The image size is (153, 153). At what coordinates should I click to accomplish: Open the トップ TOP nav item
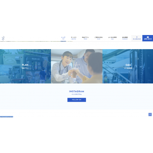tap(63, 38)
